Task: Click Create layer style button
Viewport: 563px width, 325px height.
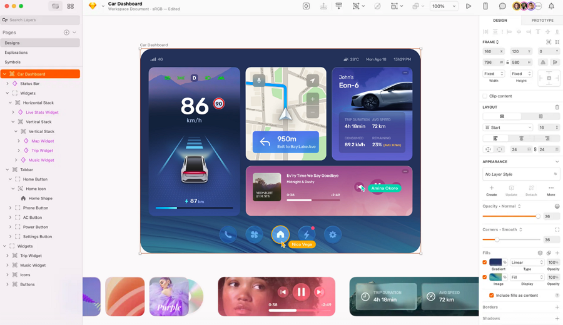Action: tap(491, 190)
